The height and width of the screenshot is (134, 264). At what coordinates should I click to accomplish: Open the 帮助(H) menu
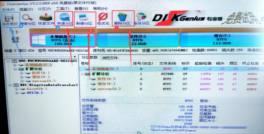pyautogui.click(x=100, y=8)
